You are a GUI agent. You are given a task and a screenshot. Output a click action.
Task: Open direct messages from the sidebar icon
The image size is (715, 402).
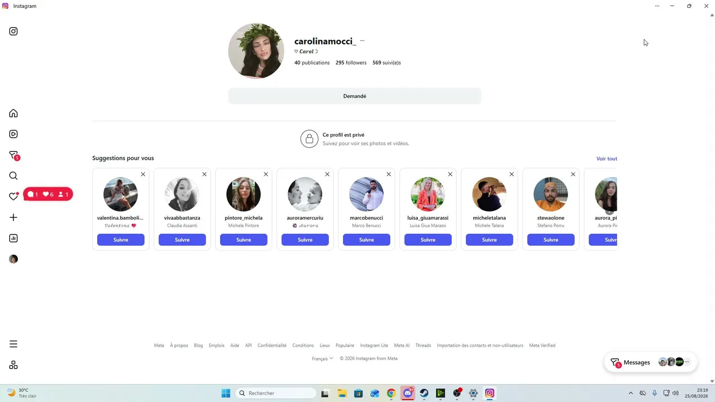tap(14, 156)
